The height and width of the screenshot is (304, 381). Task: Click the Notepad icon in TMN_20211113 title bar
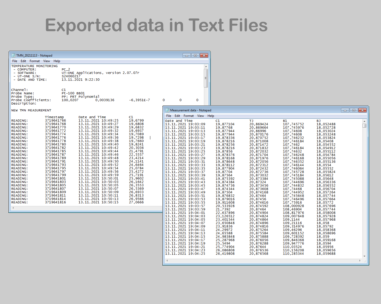point(13,55)
